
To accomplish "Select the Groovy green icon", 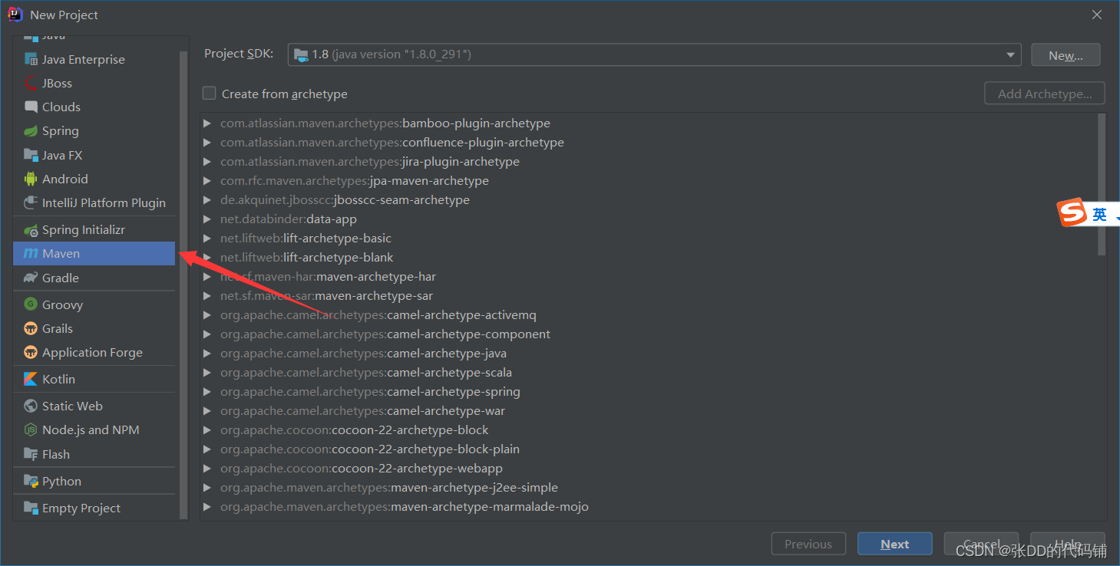I will pyautogui.click(x=31, y=304).
